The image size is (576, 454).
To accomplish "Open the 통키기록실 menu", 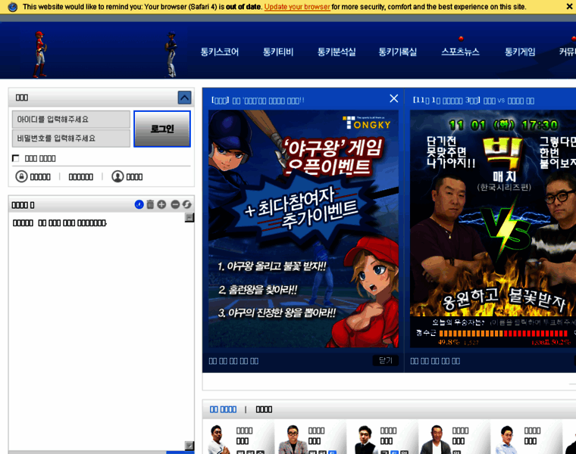I will pos(398,52).
